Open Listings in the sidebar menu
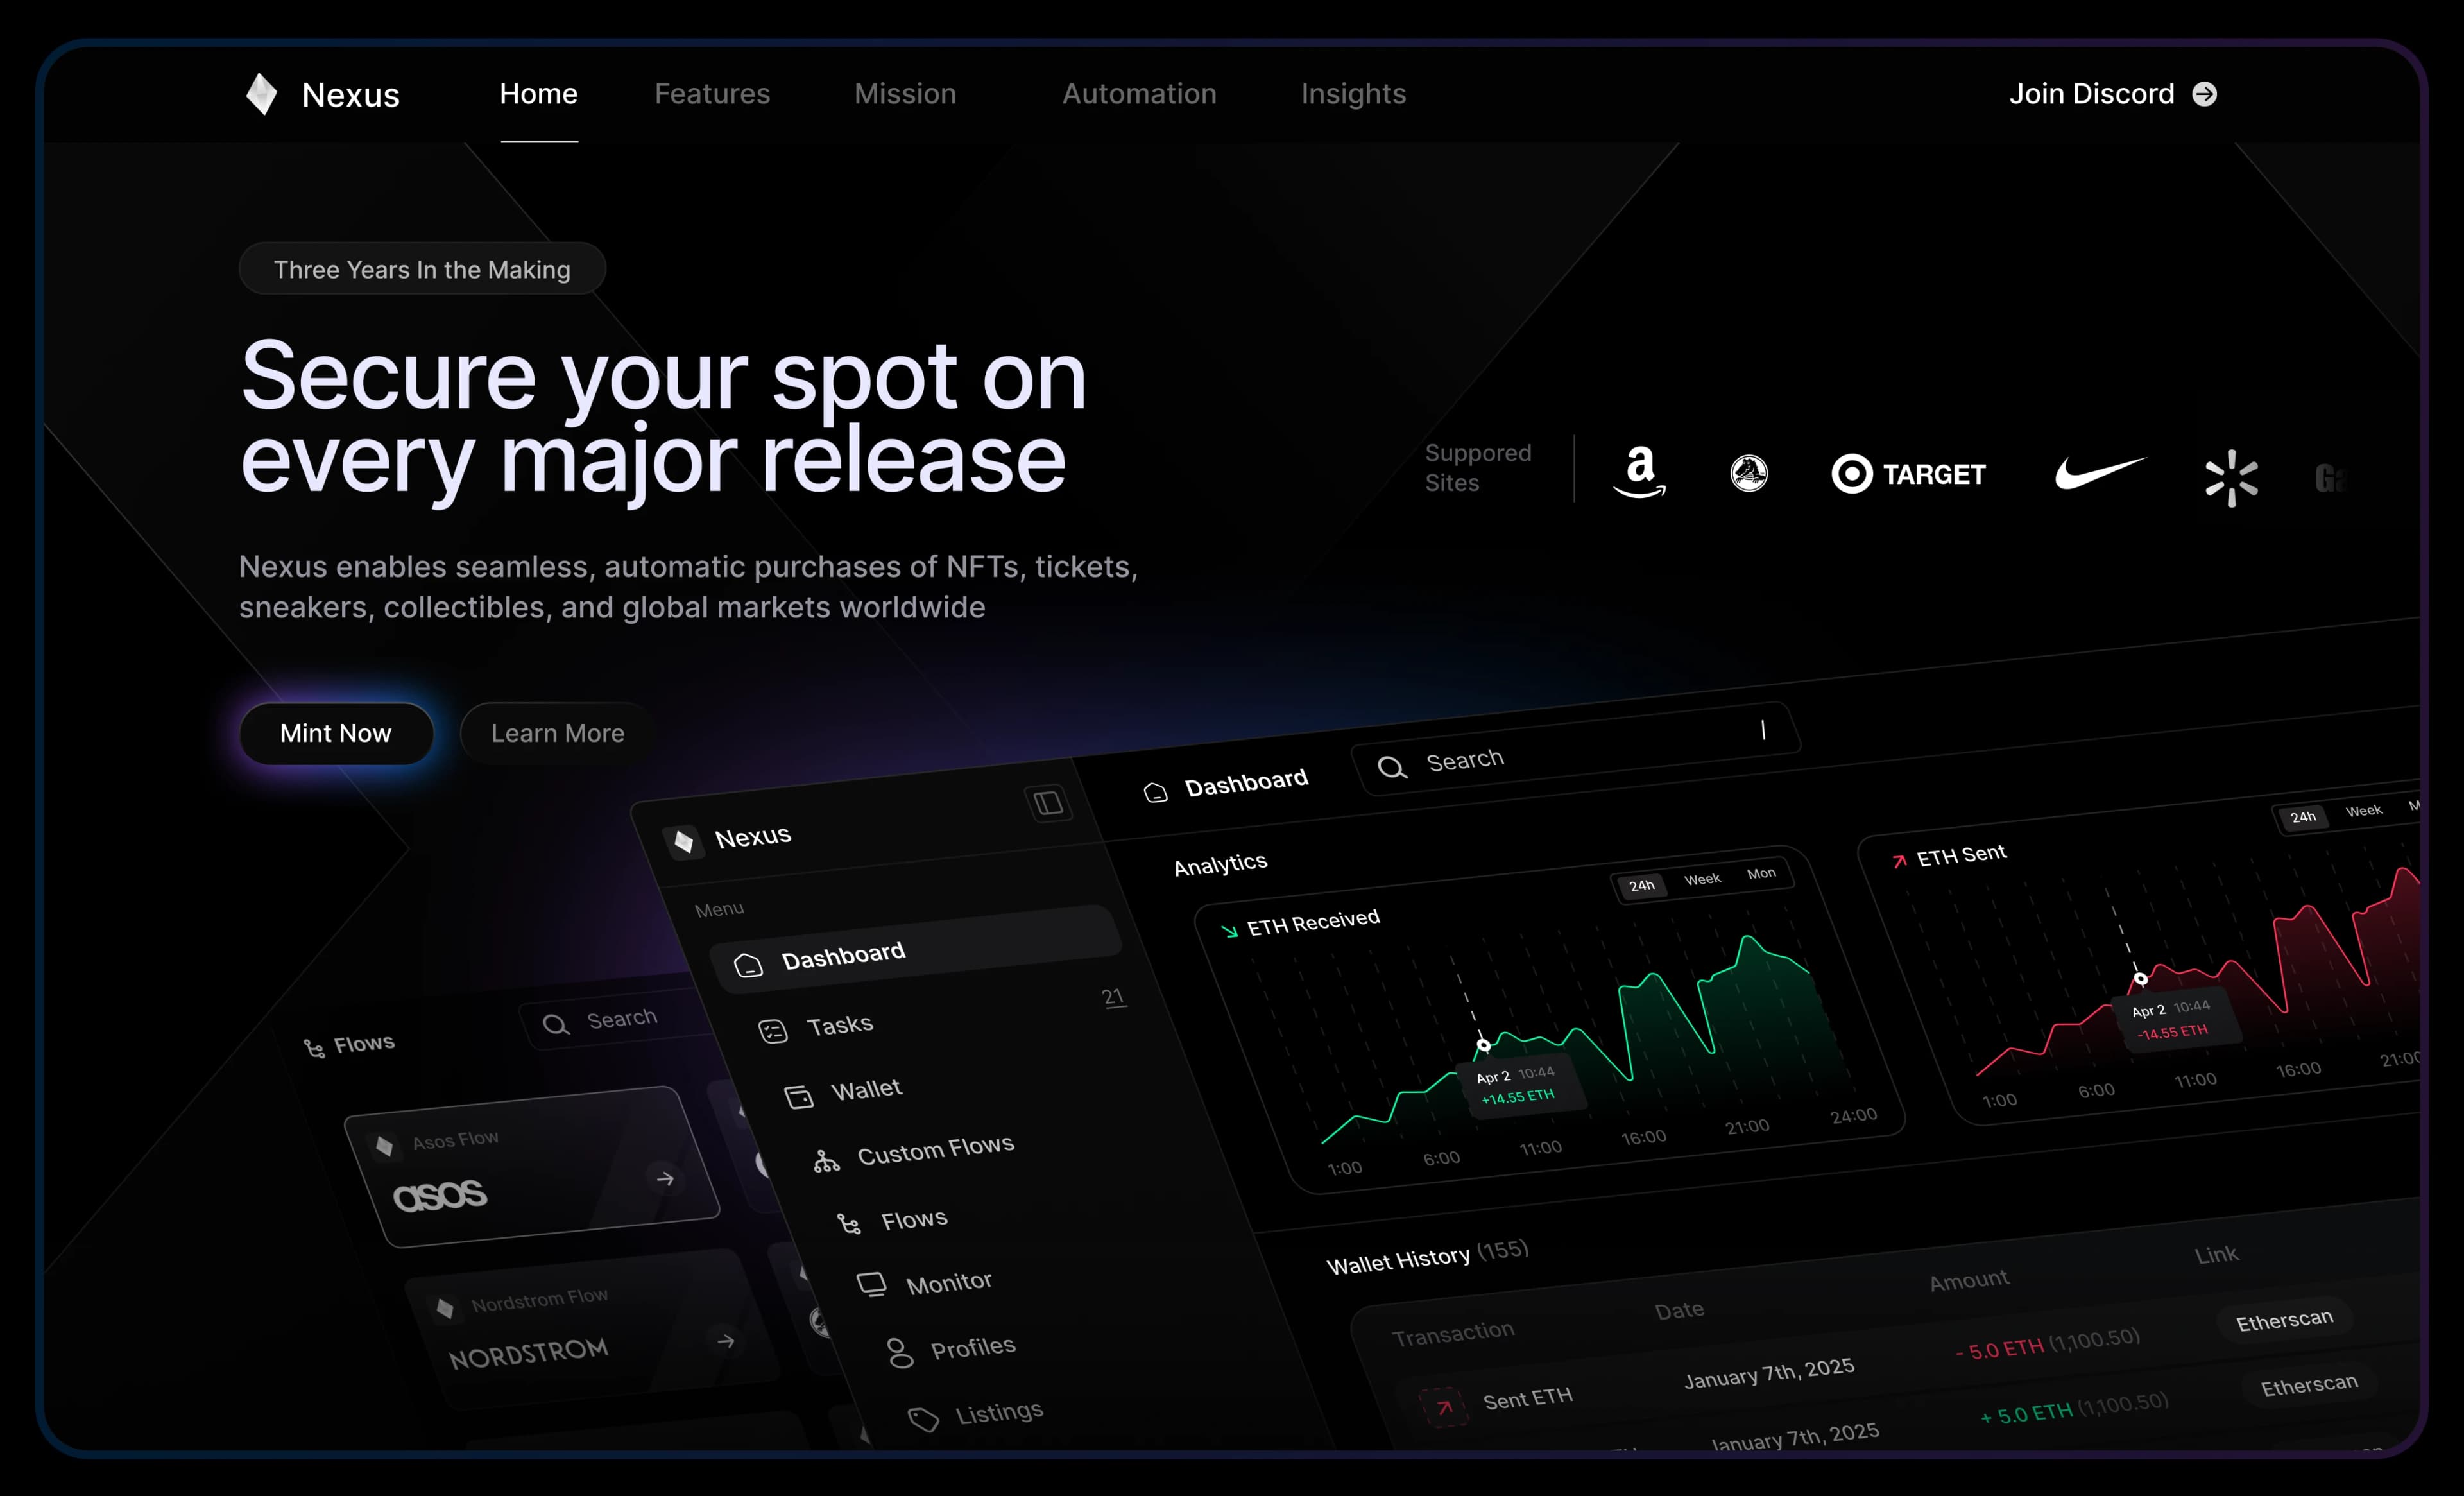2464x1496 pixels. [x=999, y=1413]
